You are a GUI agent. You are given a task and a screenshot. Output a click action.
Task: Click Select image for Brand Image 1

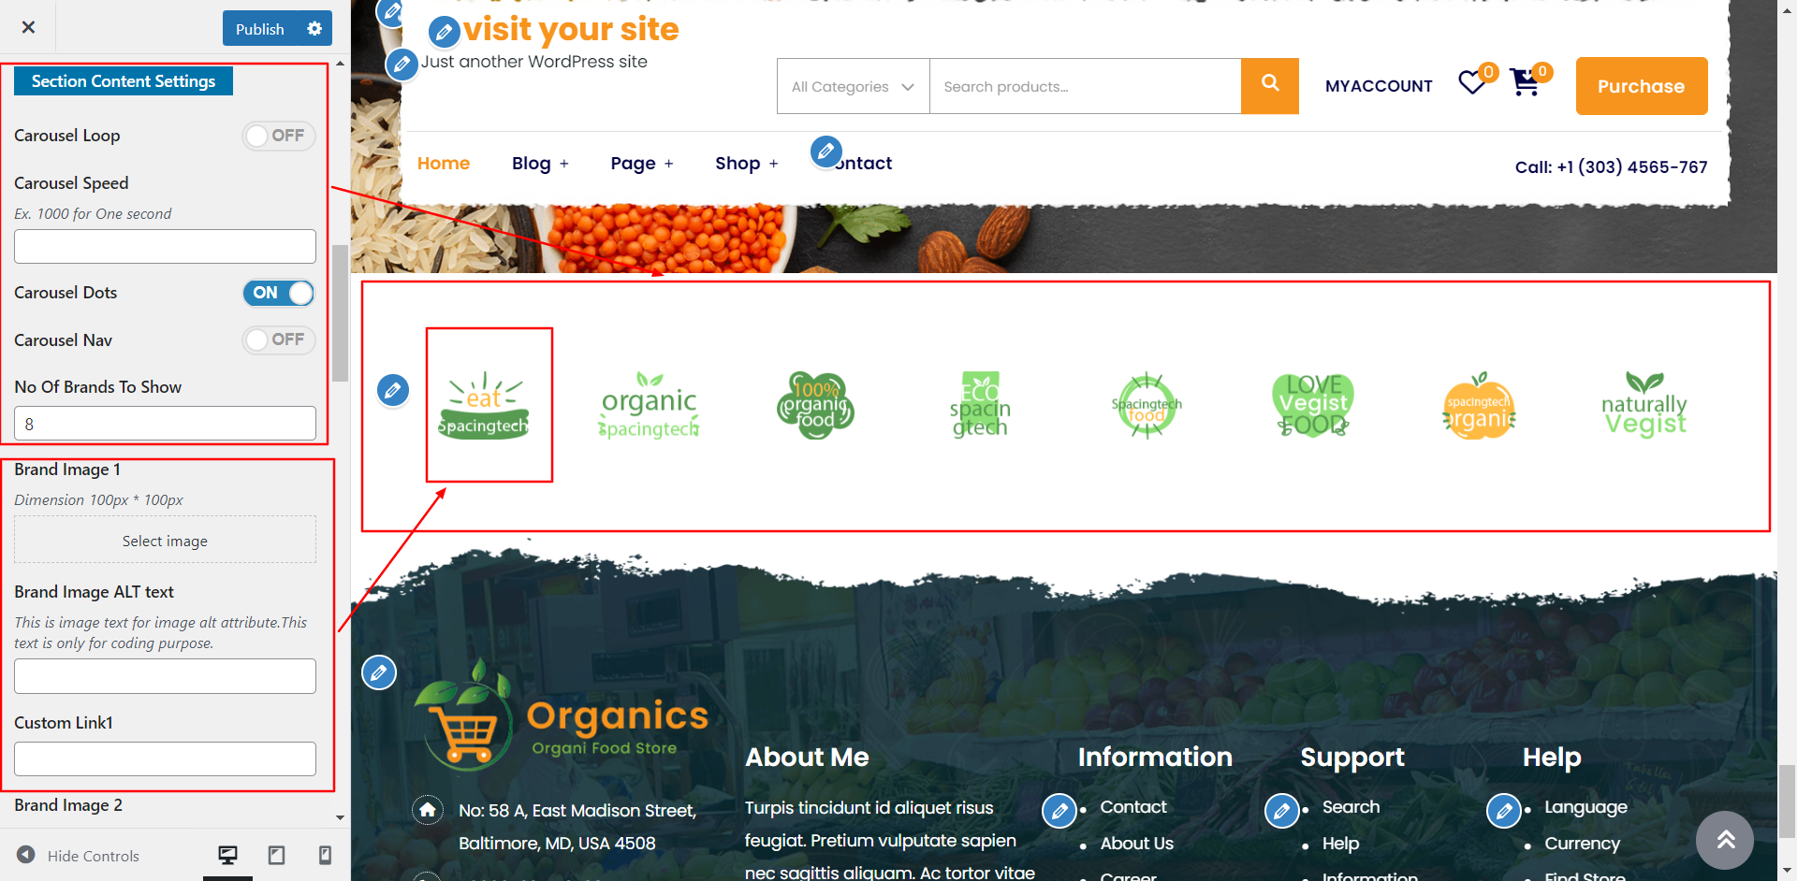165,540
